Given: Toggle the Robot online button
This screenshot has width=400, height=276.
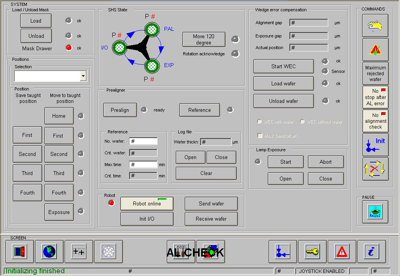Looking at the screenshot, I should [x=147, y=203].
